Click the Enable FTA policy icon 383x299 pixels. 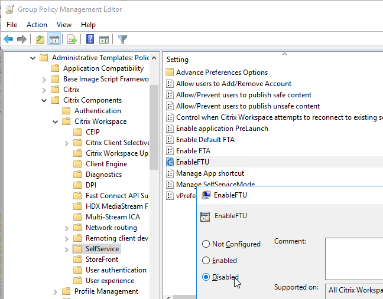click(170, 150)
